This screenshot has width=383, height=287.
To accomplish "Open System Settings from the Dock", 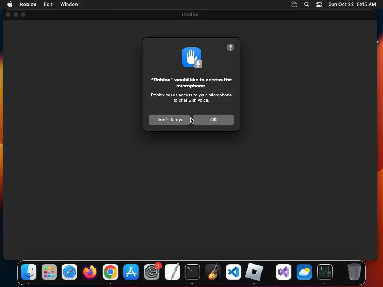I will pyautogui.click(x=152, y=272).
